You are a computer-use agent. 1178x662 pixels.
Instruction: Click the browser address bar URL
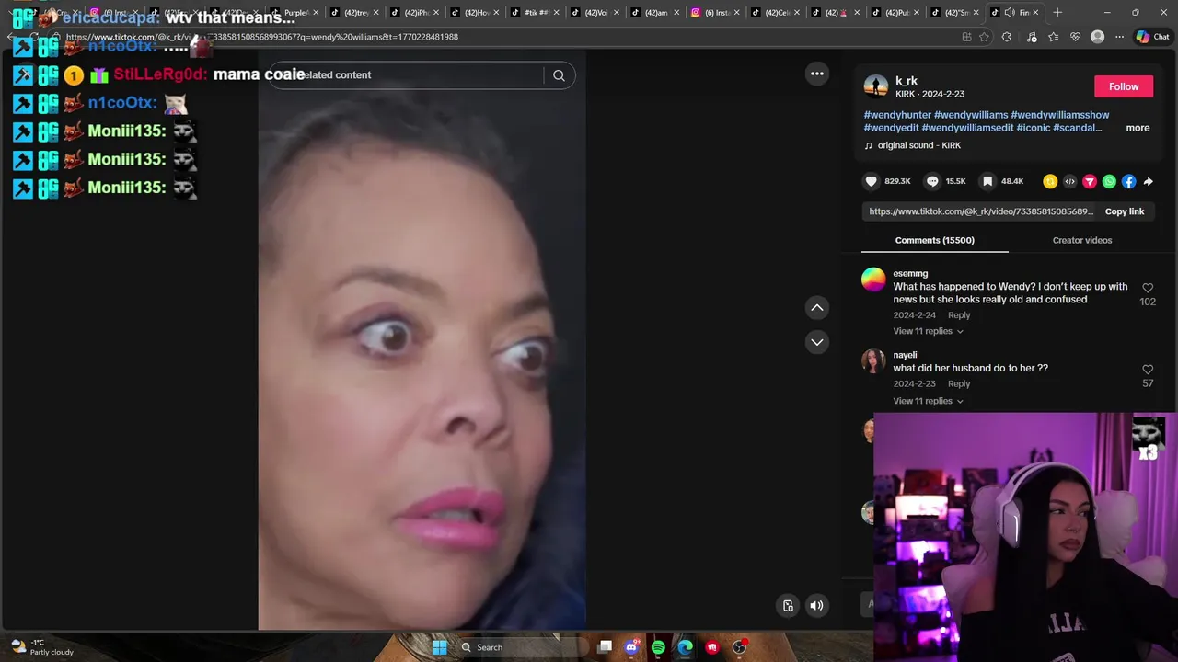point(262,37)
